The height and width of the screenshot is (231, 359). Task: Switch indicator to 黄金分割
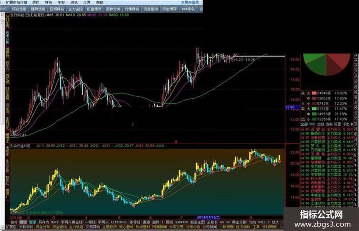point(239,222)
